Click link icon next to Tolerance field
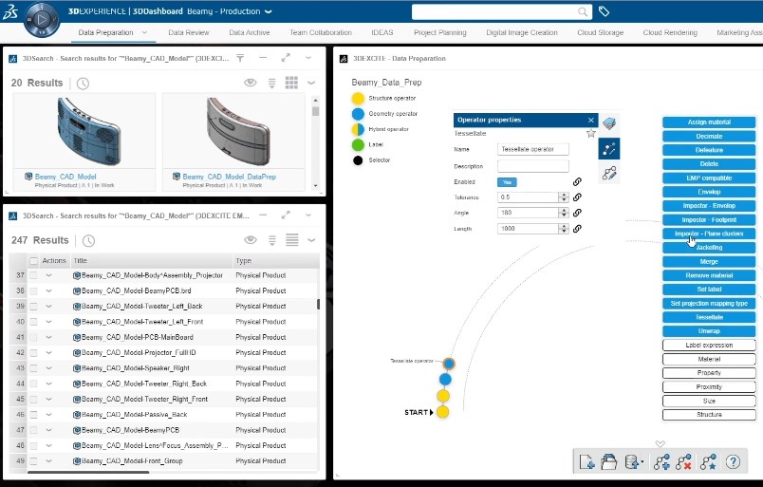This screenshot has width=763, height=487. (x=577, y=197)
